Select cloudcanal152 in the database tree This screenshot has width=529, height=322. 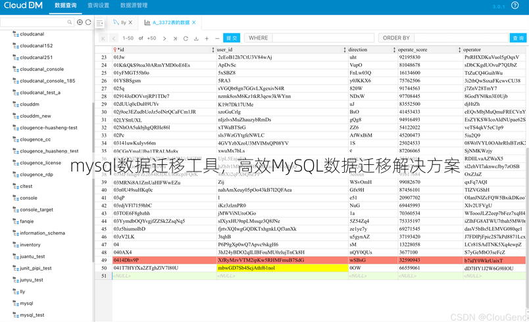[x=36, y=46]
